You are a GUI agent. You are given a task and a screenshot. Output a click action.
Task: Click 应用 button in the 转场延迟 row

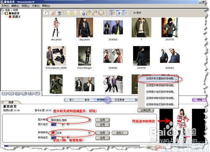click(x=102, y=138)
